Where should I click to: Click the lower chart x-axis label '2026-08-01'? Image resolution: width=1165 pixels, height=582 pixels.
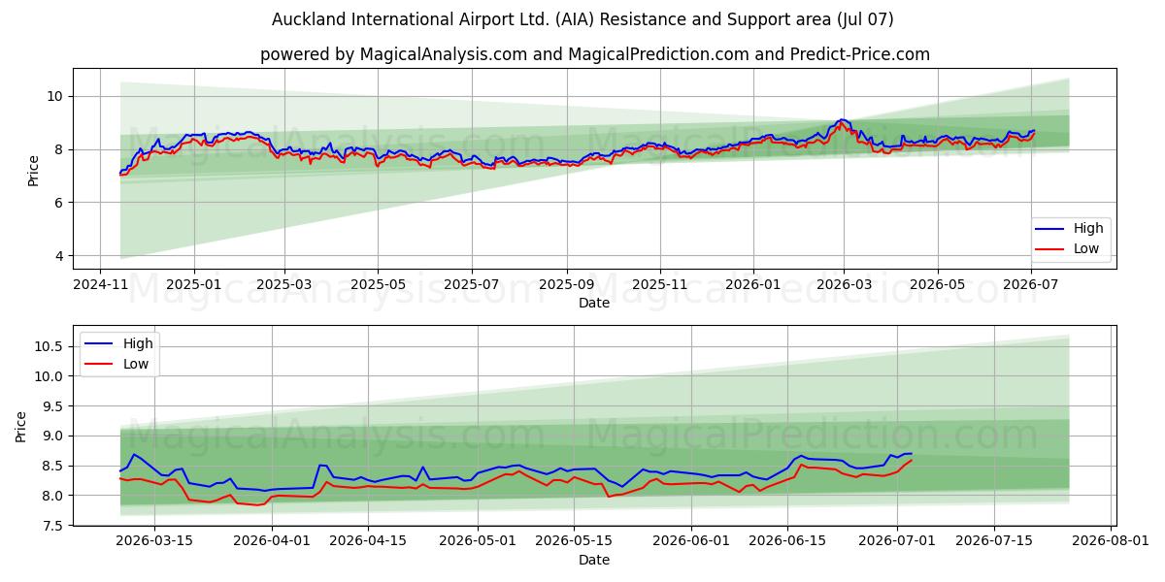[1111, 541]
